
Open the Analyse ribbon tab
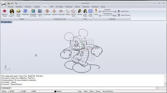pos(77,7)
